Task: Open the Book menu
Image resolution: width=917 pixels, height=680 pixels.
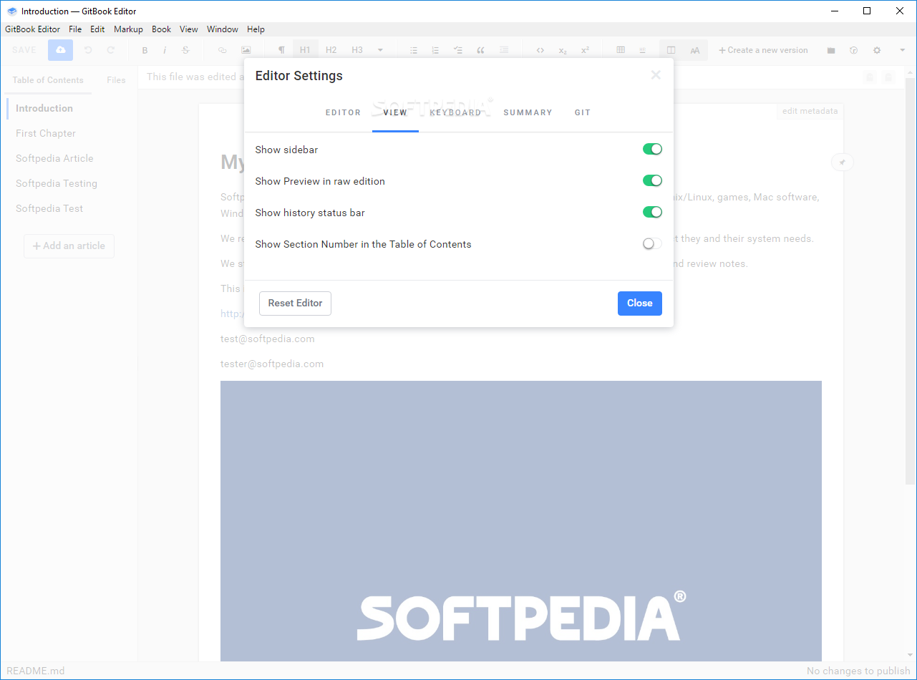Action: click(162, 29)
